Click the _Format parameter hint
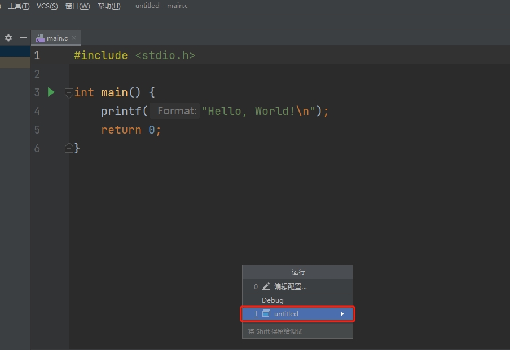Image resolution: width=510 pixels, height=350 pixels. click(x=175, y=111)
